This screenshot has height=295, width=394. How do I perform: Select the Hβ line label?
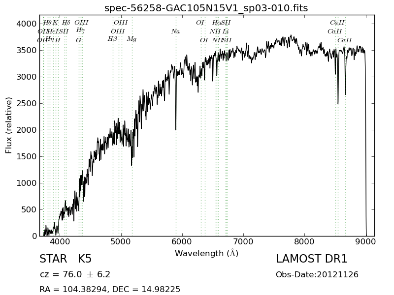(x=112, y=39)
